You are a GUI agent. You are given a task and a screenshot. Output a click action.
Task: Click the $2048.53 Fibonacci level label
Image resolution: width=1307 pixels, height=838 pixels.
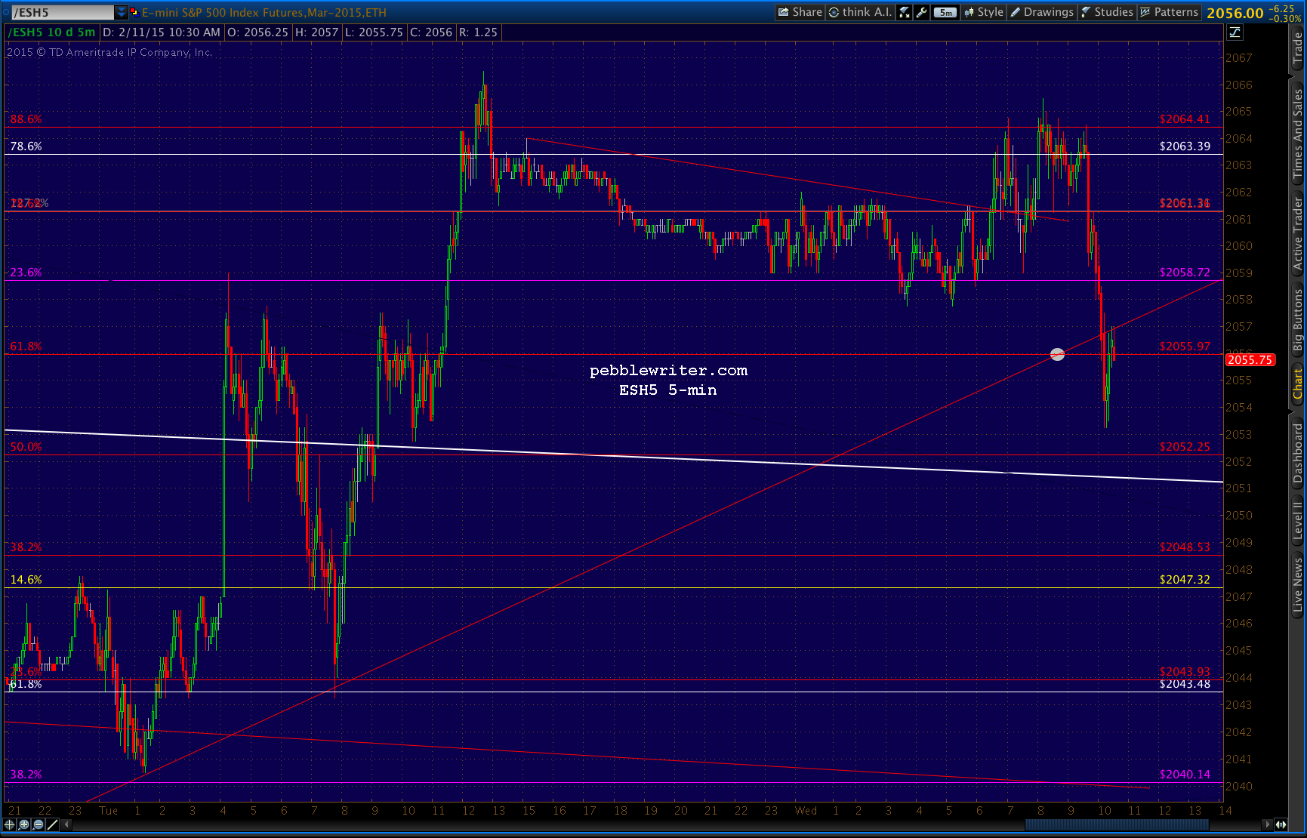pos(1185,547)
